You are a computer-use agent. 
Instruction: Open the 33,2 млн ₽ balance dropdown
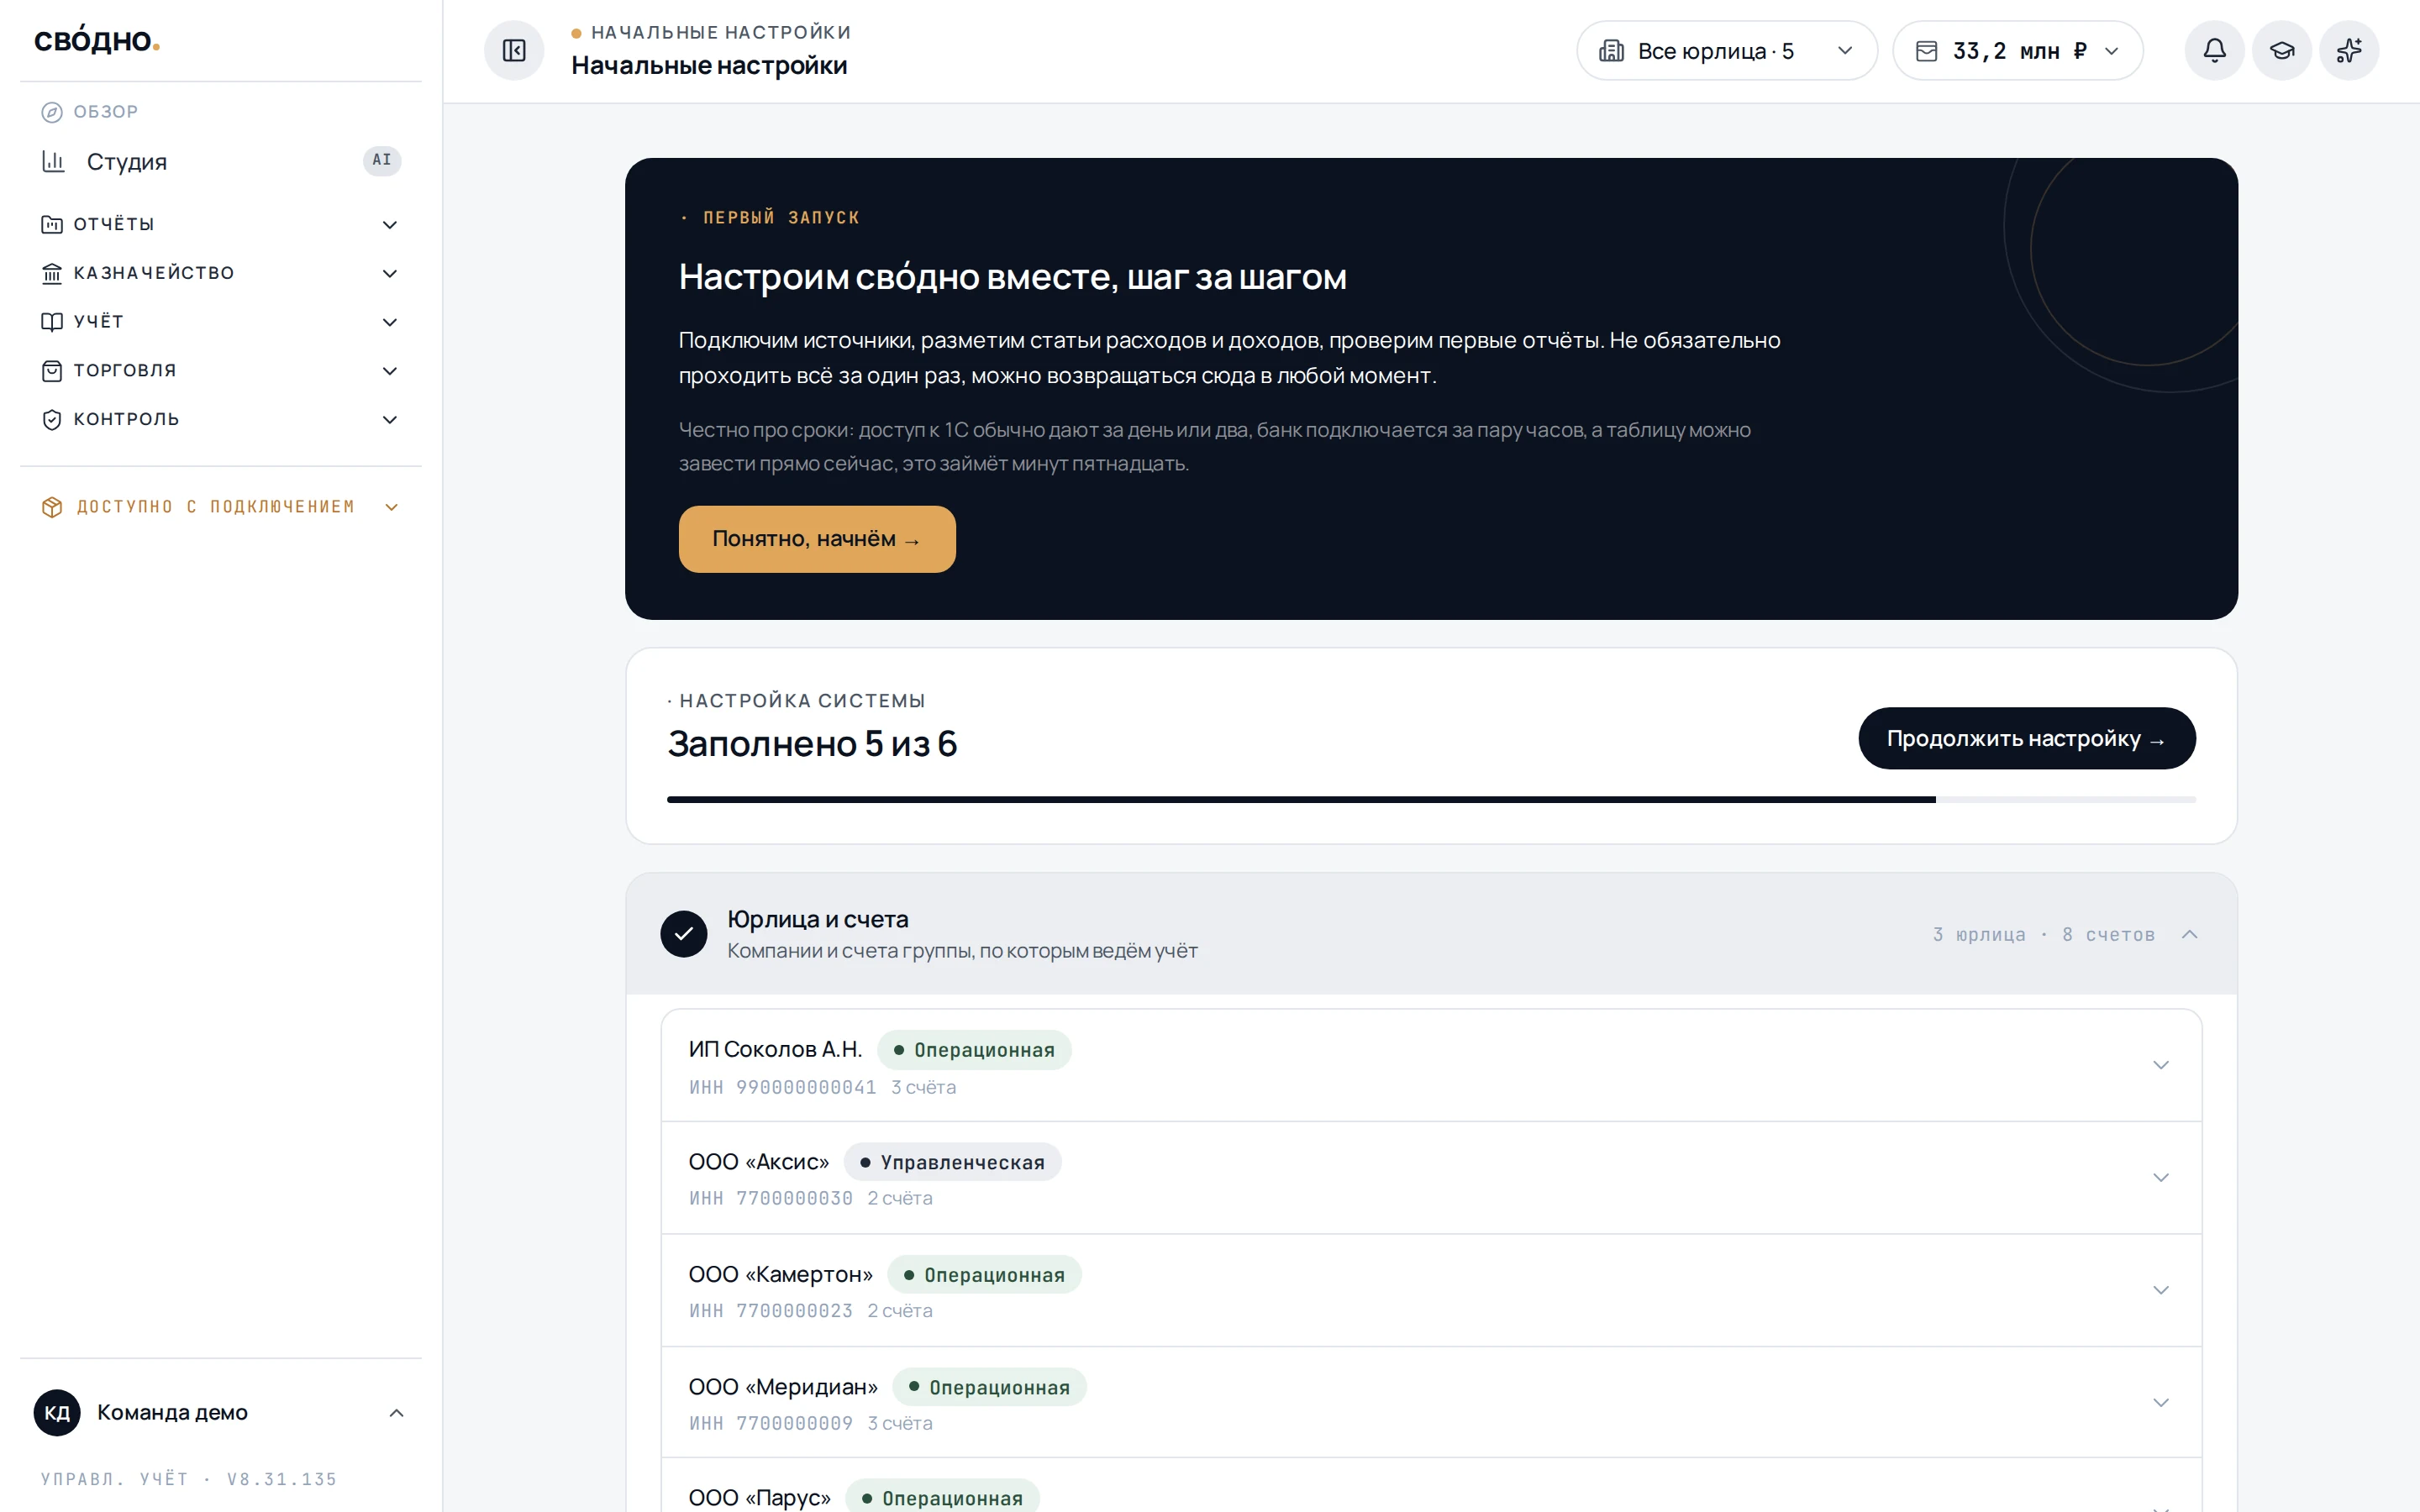[x=2018, y=51]
